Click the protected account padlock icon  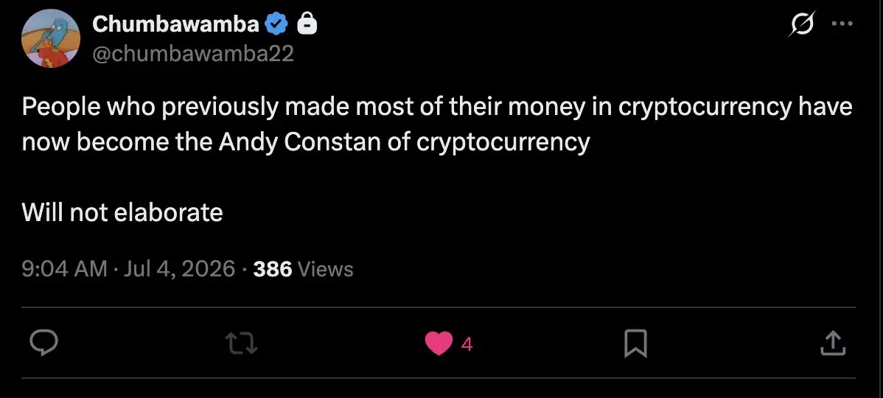(307, 24)
